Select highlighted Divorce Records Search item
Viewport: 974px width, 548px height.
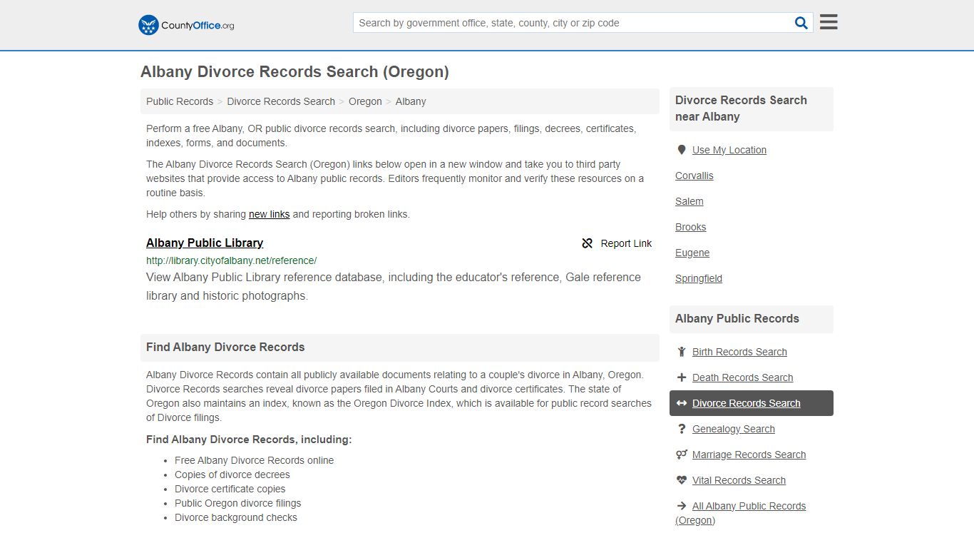(752, 403)
